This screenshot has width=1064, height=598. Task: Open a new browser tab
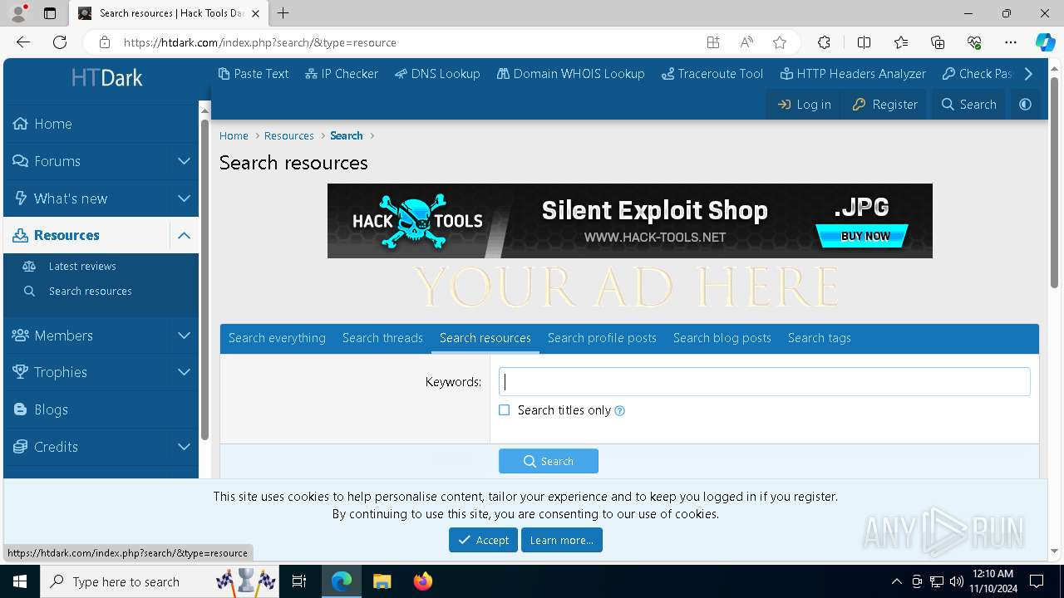tap(283, 13)
